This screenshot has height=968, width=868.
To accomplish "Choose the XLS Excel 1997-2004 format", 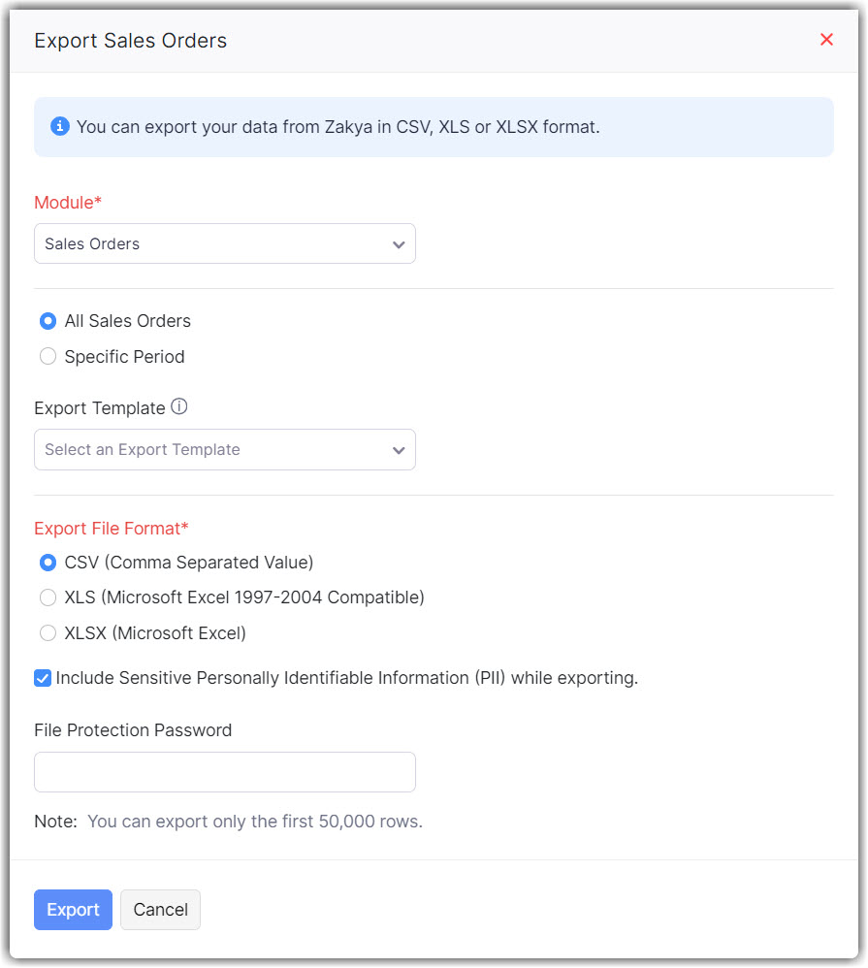I will click(48, 597).
